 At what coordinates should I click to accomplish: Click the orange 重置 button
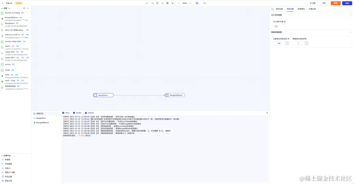(x=336, y=3)
